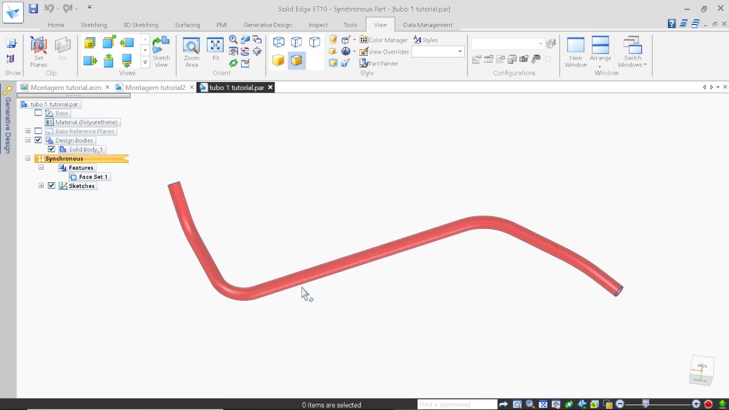
Task: Uncheck the Solid Body_1 checkbox
Action: pyautogui.click(x=52, y=149)
